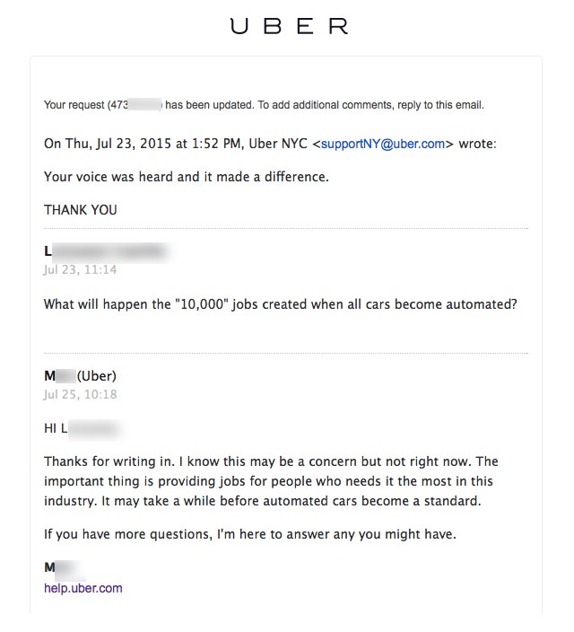574x632 pixels.
Task: Open the supportNY@uber.com email link
Action: pyautogui.click(x=382, y=144)
